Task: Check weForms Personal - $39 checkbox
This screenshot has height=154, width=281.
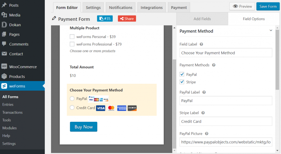Action: point(72,37)
